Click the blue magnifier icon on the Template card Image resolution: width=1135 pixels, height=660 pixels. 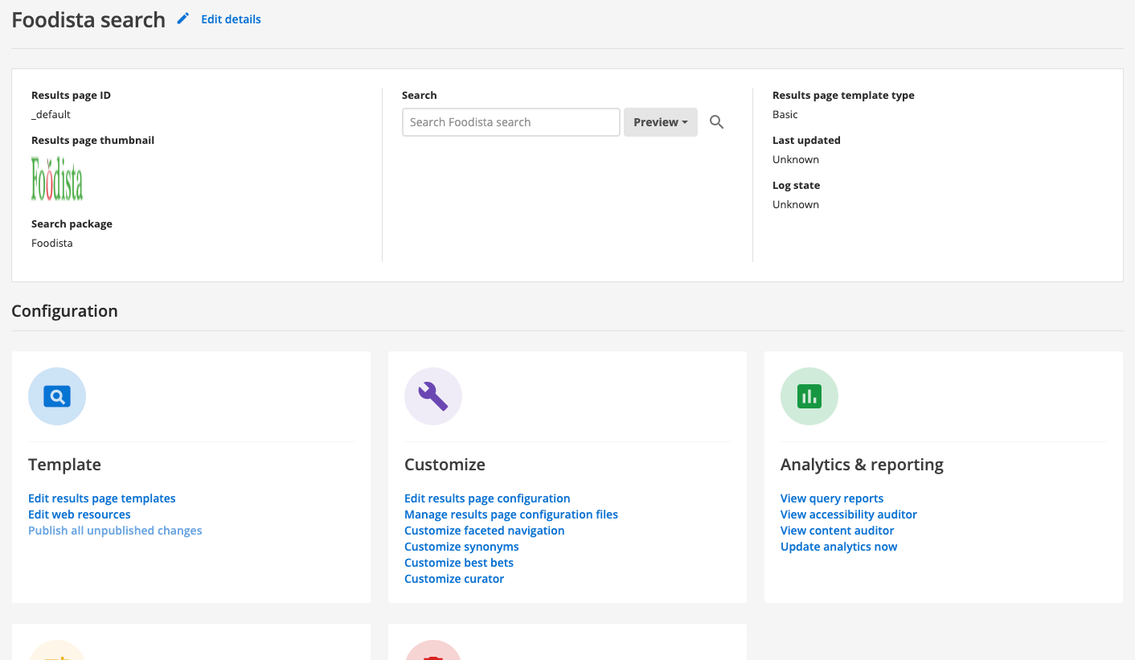(56, 396)
